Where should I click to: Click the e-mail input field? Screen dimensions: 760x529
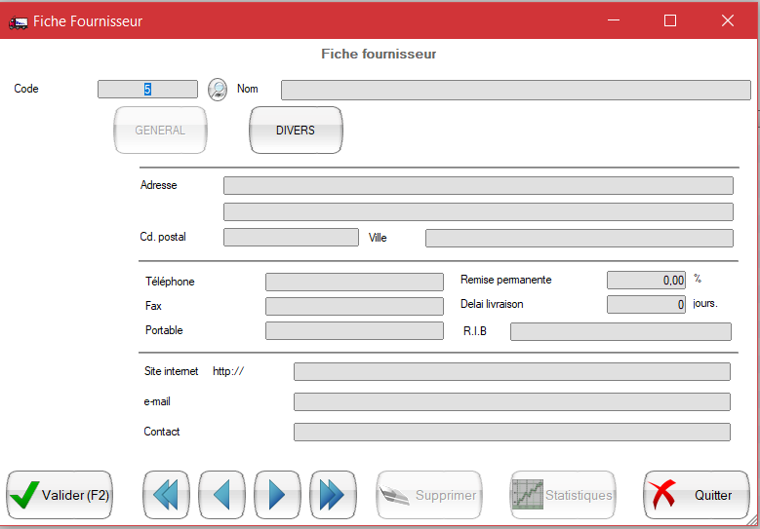pos(511,402)
